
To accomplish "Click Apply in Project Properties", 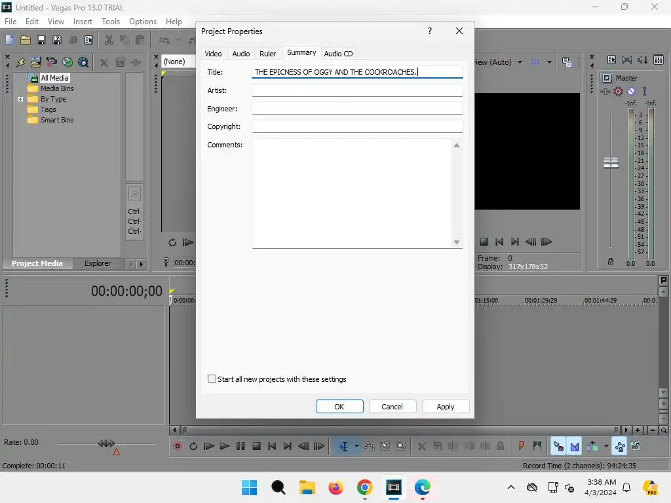I will 446,406.
